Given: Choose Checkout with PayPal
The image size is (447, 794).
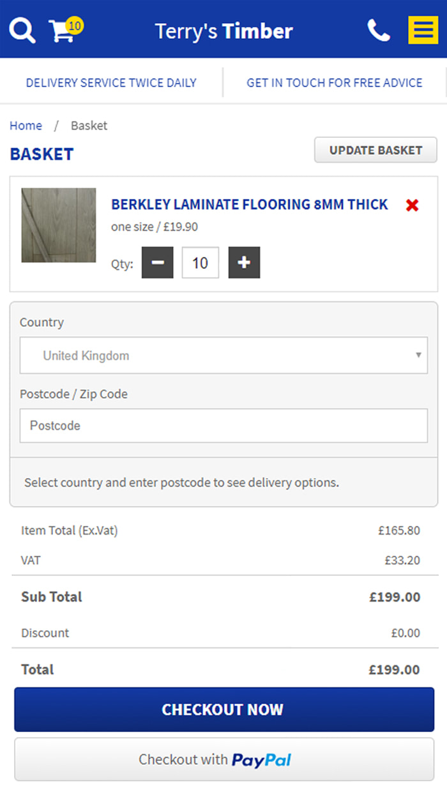Looking at the screenshot, I should (223, 760).
